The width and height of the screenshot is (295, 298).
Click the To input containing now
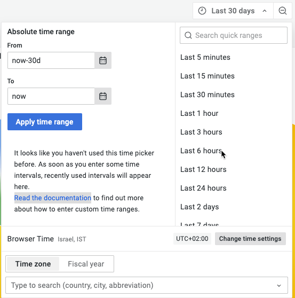pos(51,96)
